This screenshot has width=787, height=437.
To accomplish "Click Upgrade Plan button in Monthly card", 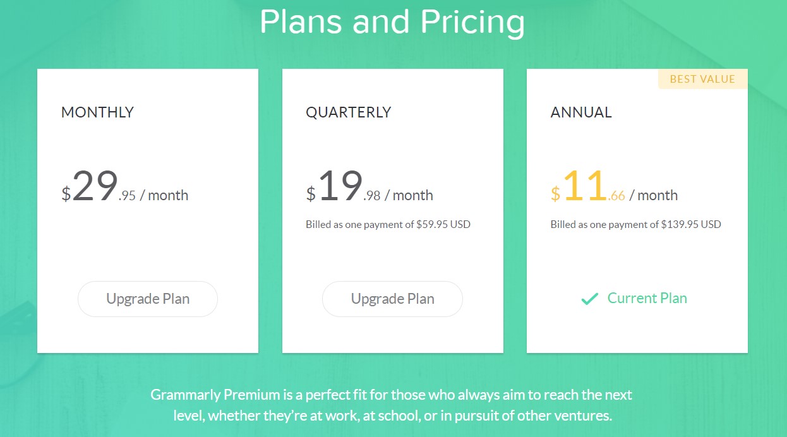I will (x=148, y=299).
